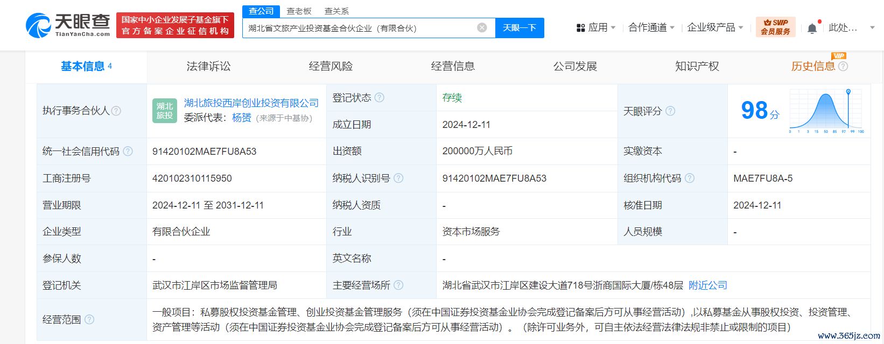
Task: Click registration number 420102310115950
Action: pos(192,178)
